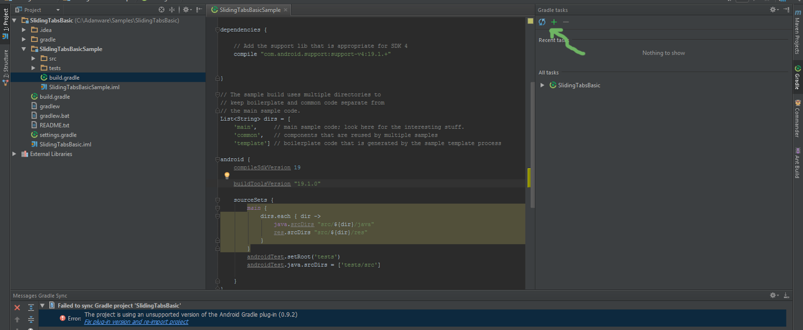Screen dimensions: 803x330
Task: Open the Commander side tab
Action: [797, 119]
